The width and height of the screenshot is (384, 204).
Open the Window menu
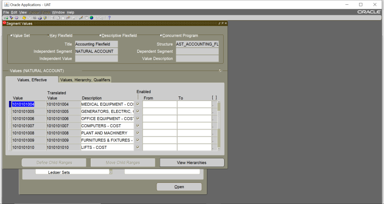pos(58,12)
